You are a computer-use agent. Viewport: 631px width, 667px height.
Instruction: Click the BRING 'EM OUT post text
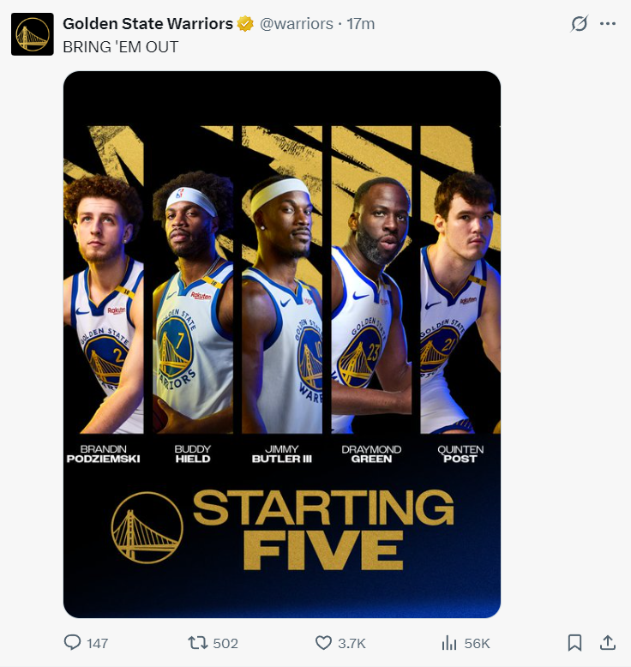pos(120,47)
